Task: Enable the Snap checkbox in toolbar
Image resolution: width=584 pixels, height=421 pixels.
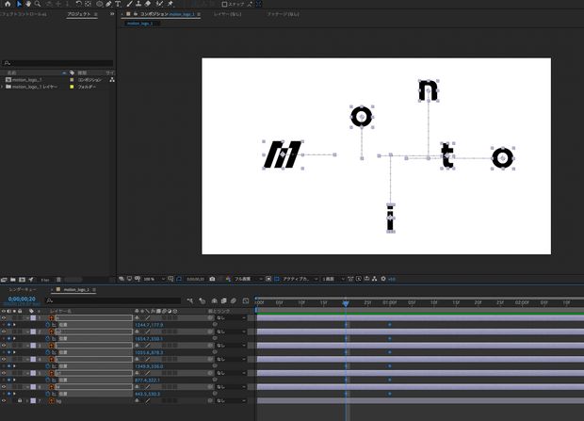Action: [x=224, y=4]
